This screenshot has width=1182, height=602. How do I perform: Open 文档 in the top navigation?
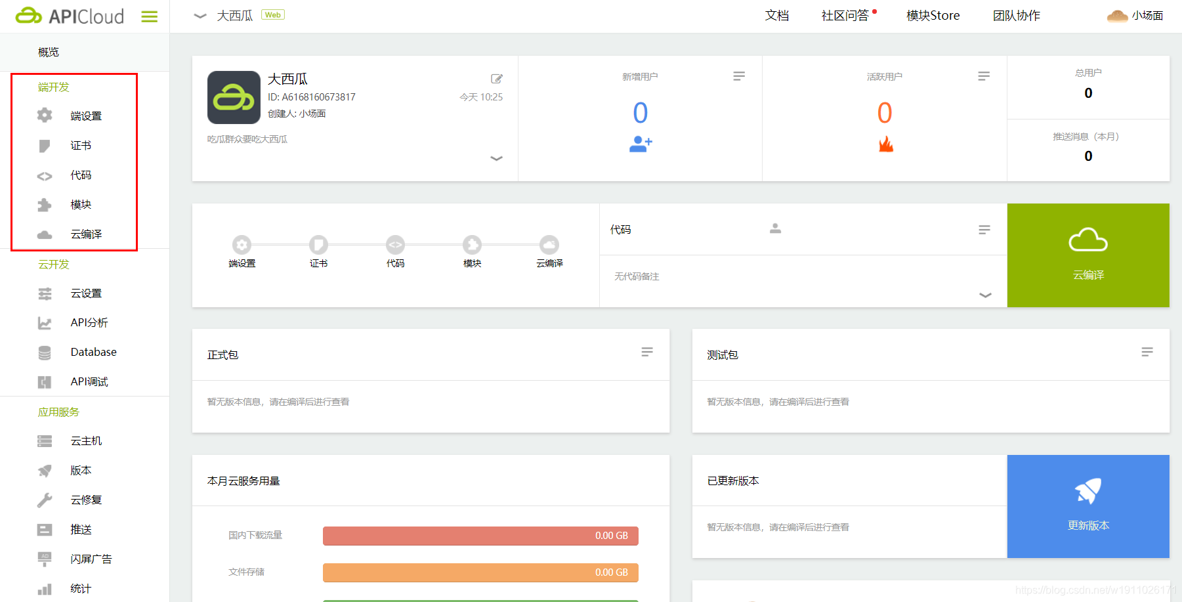coord(777,16)
